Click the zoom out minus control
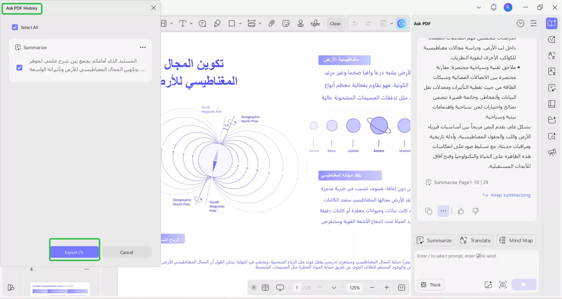 tap(372, 288)
